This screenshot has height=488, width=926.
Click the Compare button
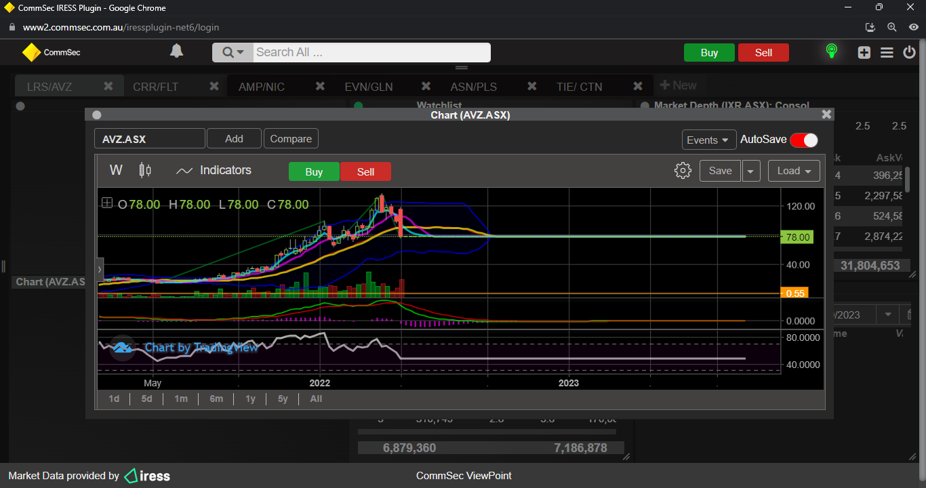[291, 139]
